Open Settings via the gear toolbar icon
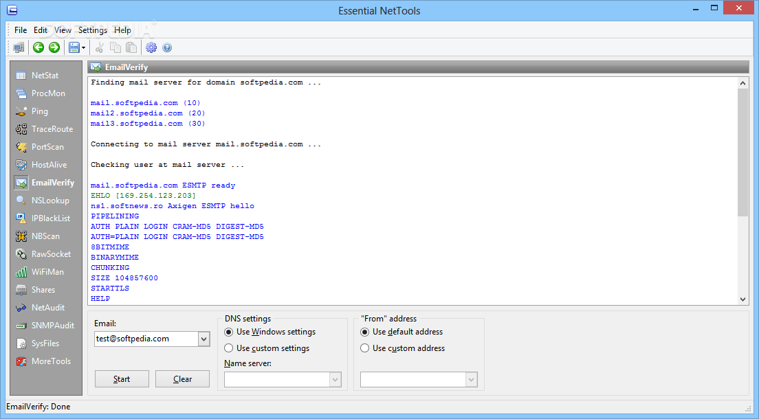 coord(151,47)
